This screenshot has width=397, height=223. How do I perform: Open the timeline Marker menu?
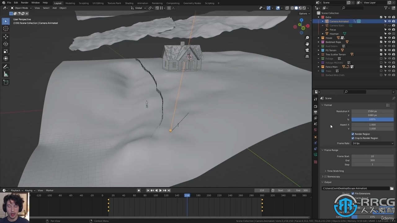[x=50, y=190]
